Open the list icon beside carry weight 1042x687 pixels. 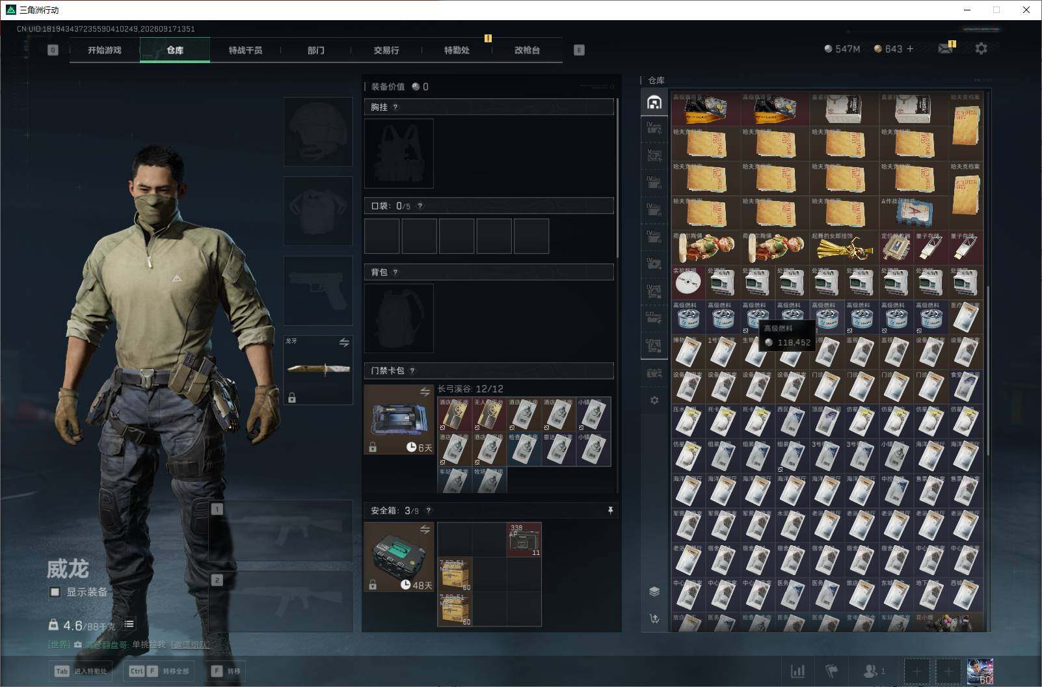129,625
